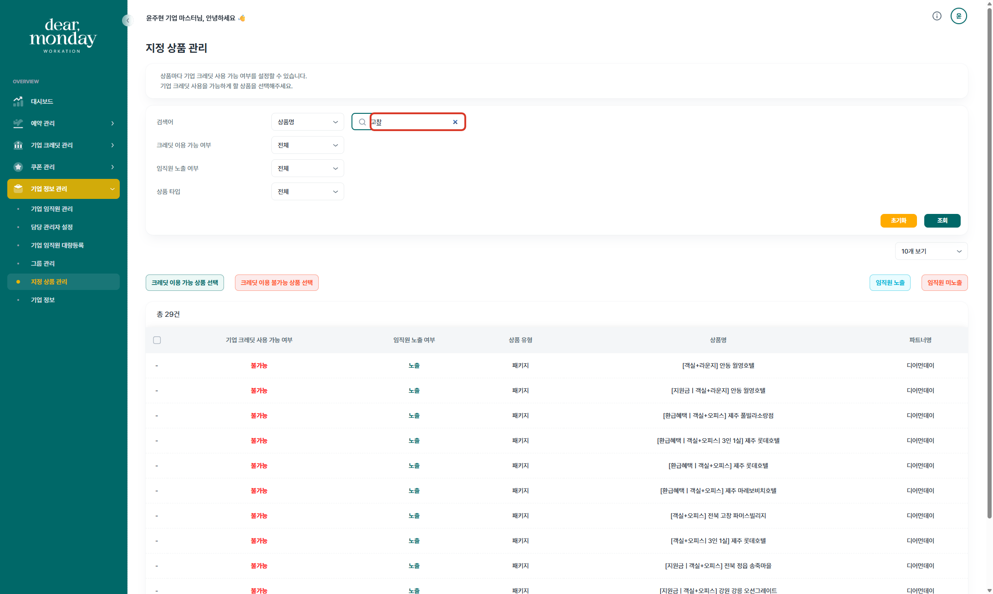993x594 pixels.
Task: Open the 상품명 search type dropdown
Action: (x=307, y=122)
